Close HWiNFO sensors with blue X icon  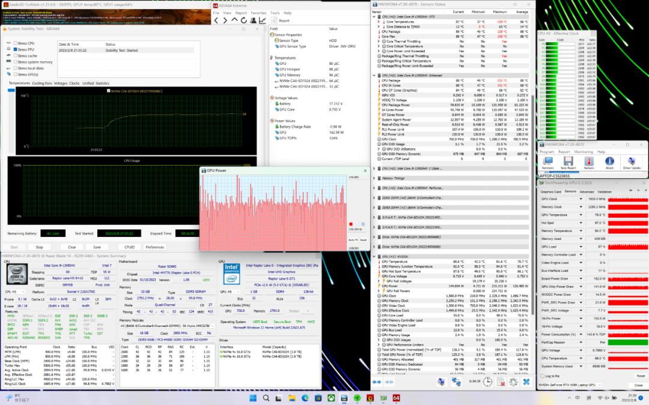[x=526, y=382]
